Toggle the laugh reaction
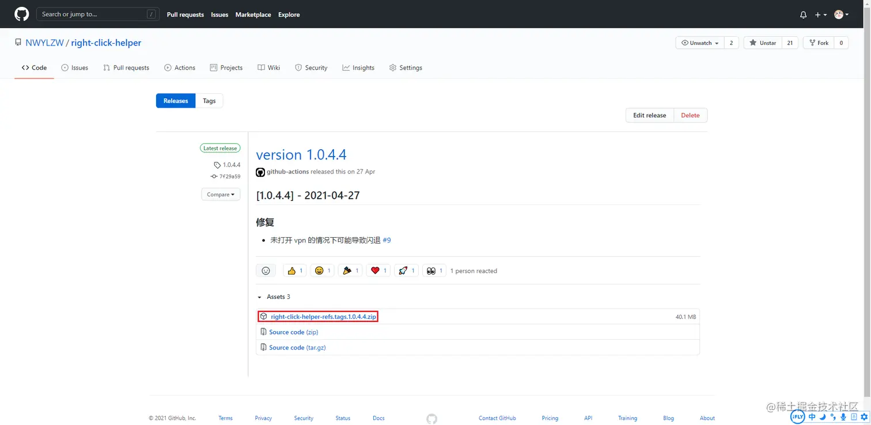 pos(322,271)
